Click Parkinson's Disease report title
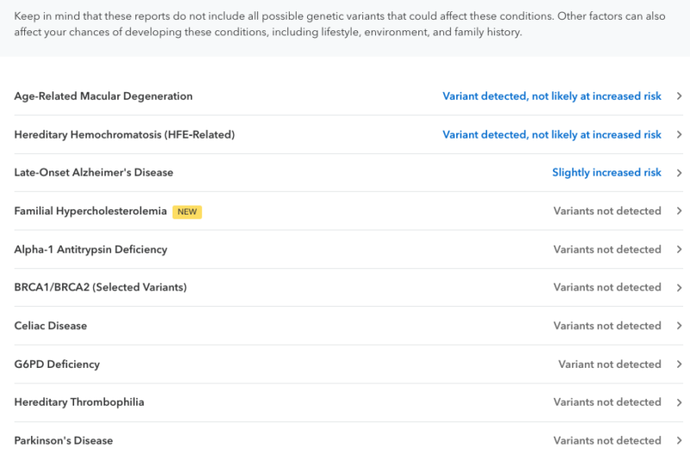This screenshot has height=454, width=690. [x=64, y=440]
